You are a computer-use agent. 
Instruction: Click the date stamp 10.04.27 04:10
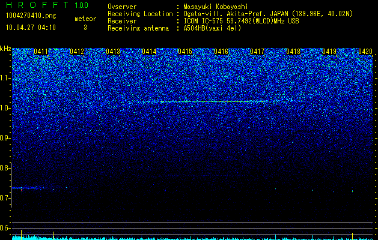(x=31, y=28)
